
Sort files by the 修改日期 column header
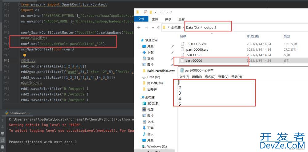(253, 36)
